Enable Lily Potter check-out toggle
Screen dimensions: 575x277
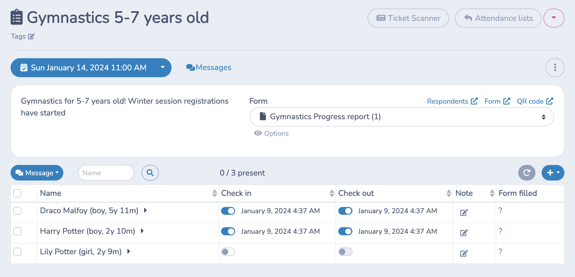345,252
